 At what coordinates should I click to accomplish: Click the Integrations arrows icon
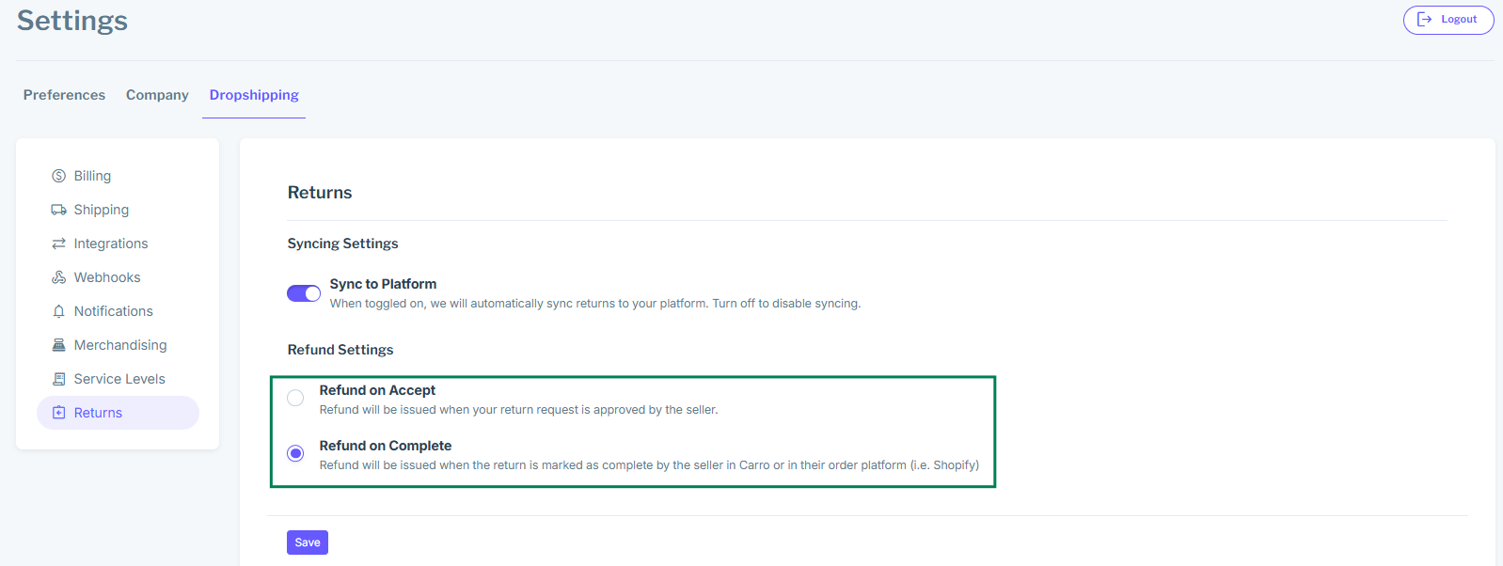click(x=58, y=244)
